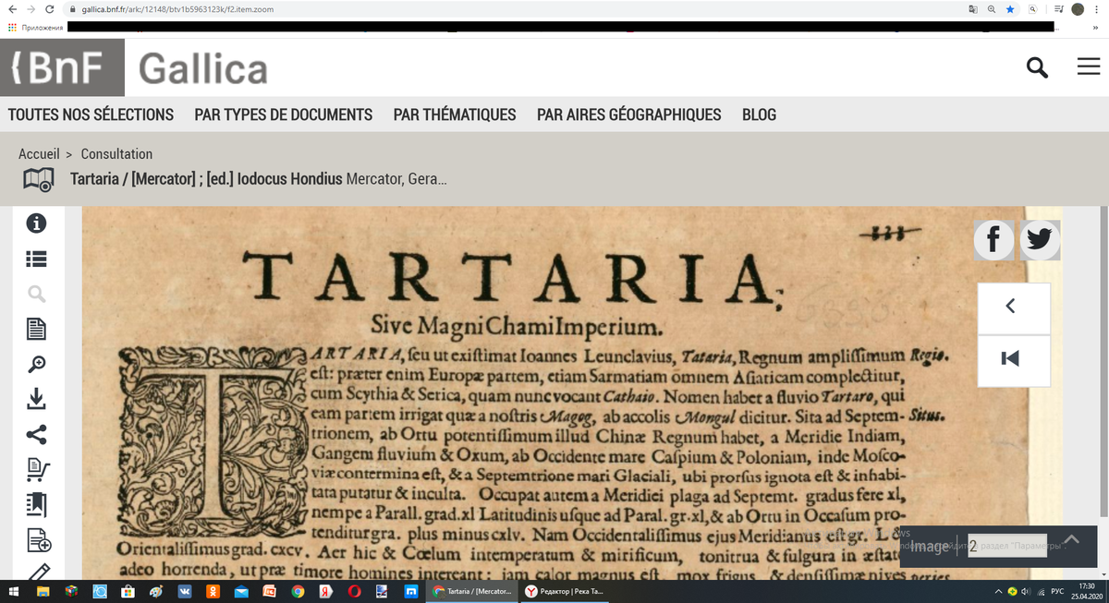Click the BnF logo
This screenshot has height=603, width=1109.
pyautogui.click(x=62, y=67)
